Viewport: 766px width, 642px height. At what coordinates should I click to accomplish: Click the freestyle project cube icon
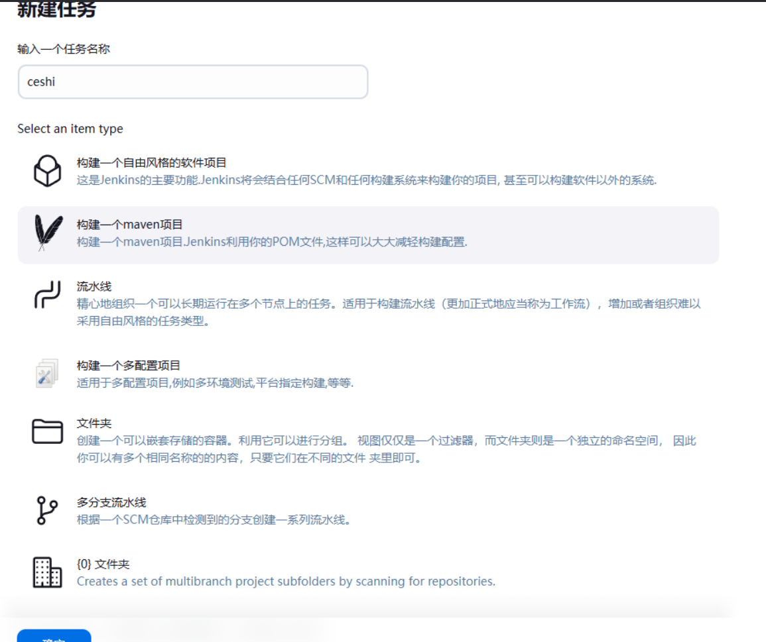click(47, 171)
